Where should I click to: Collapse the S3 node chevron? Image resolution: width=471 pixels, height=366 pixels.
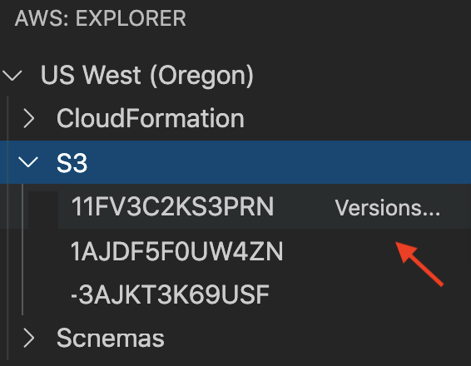(x=28, y=162)
